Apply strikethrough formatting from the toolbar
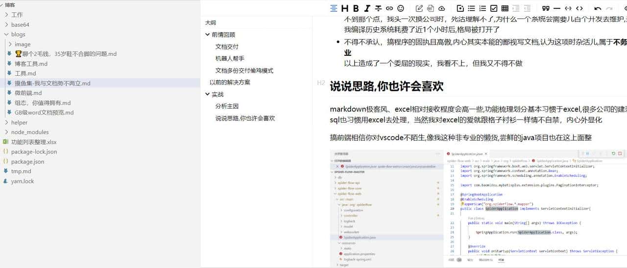The image size is (627, 268). point(378,8)
